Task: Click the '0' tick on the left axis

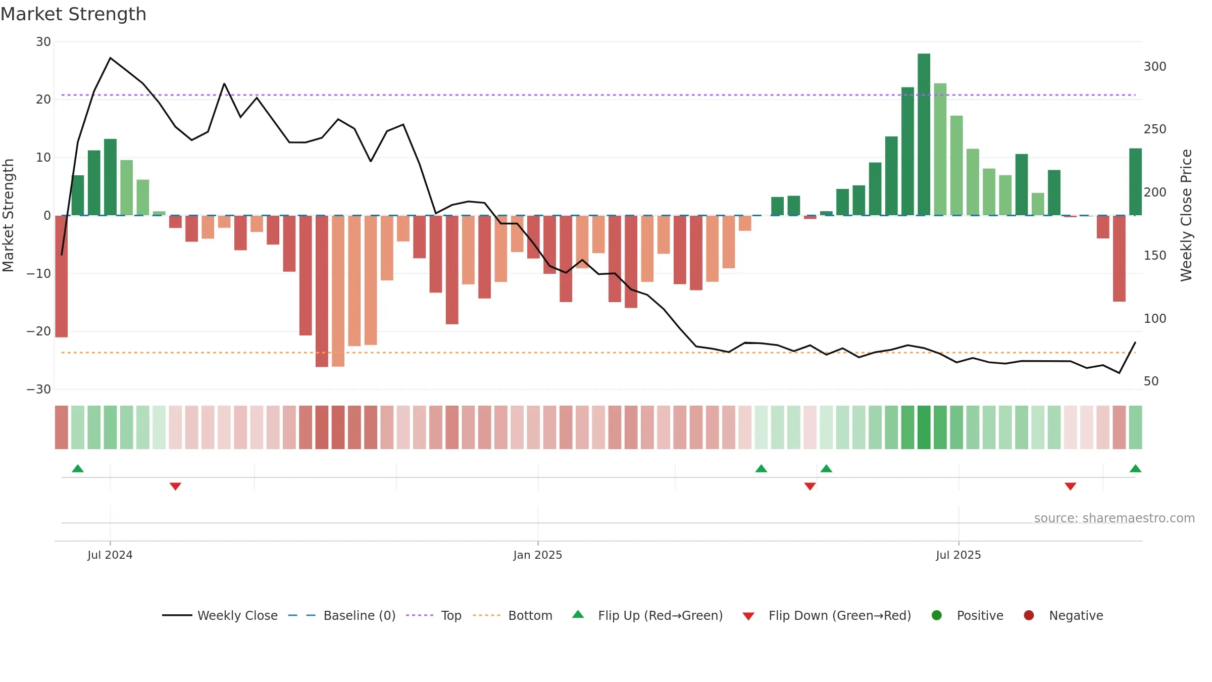Action: [47, 216]
